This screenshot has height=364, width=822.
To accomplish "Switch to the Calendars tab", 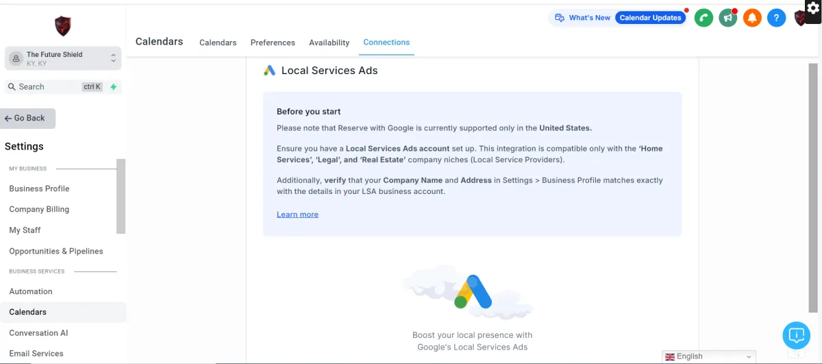I will pos(218,43).
